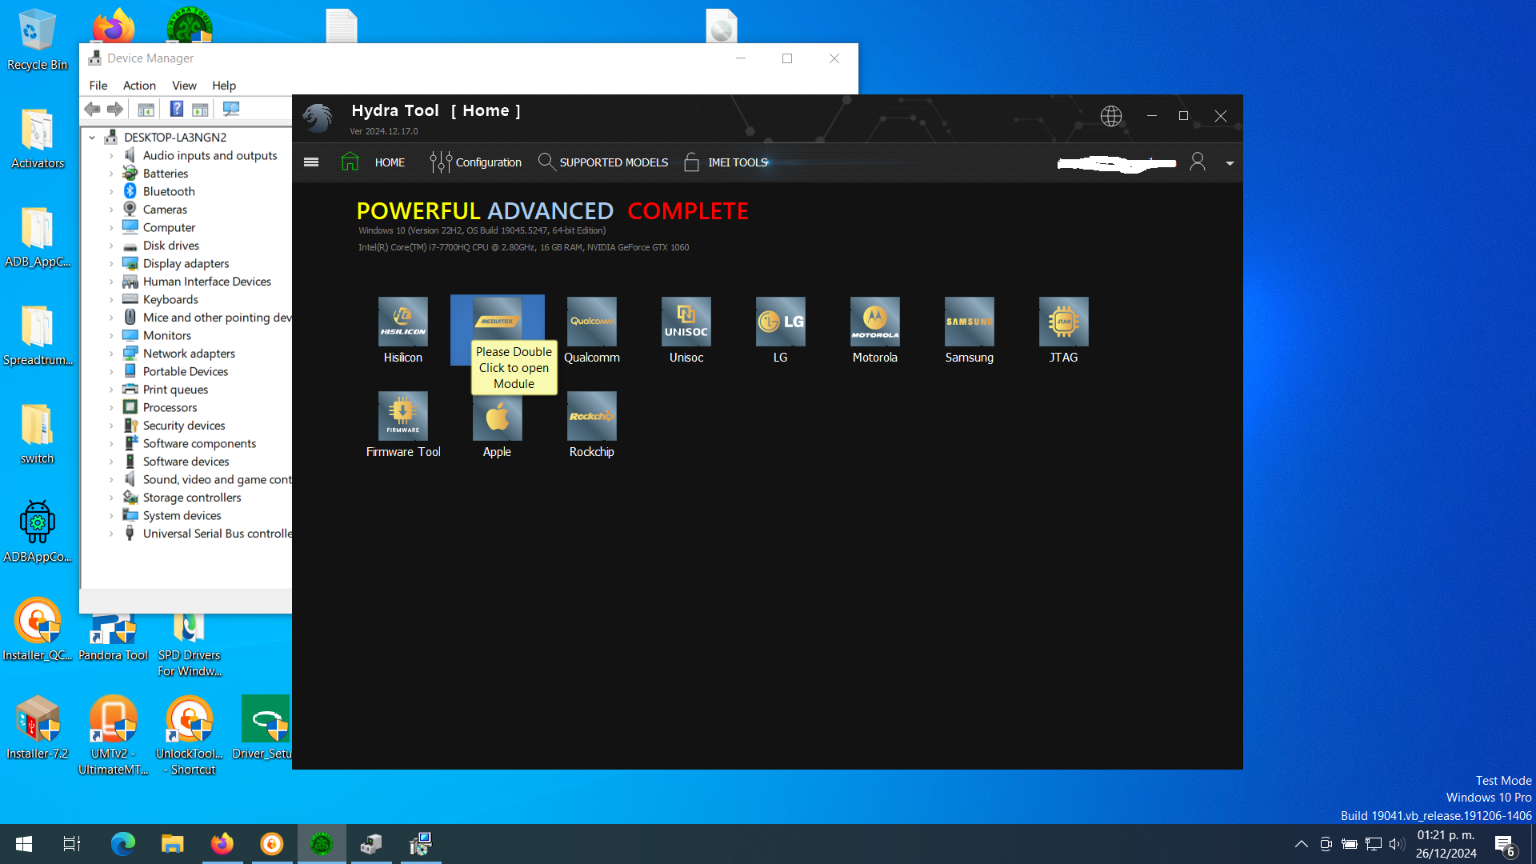The height and width of the screenshot is (864, 1536).
Task: Select the Batteries tree row
Action: [166, 174]
